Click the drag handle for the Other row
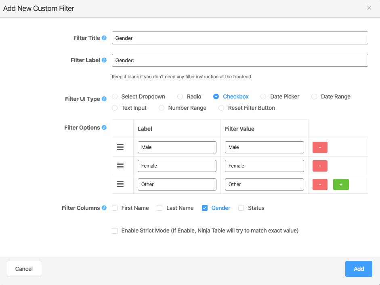The image size is (380, 285). point(120,184)
